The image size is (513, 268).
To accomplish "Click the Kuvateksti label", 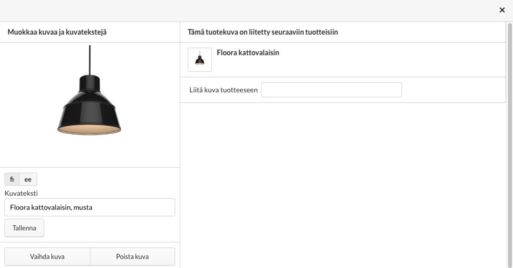I will click(x=21, y=193).
